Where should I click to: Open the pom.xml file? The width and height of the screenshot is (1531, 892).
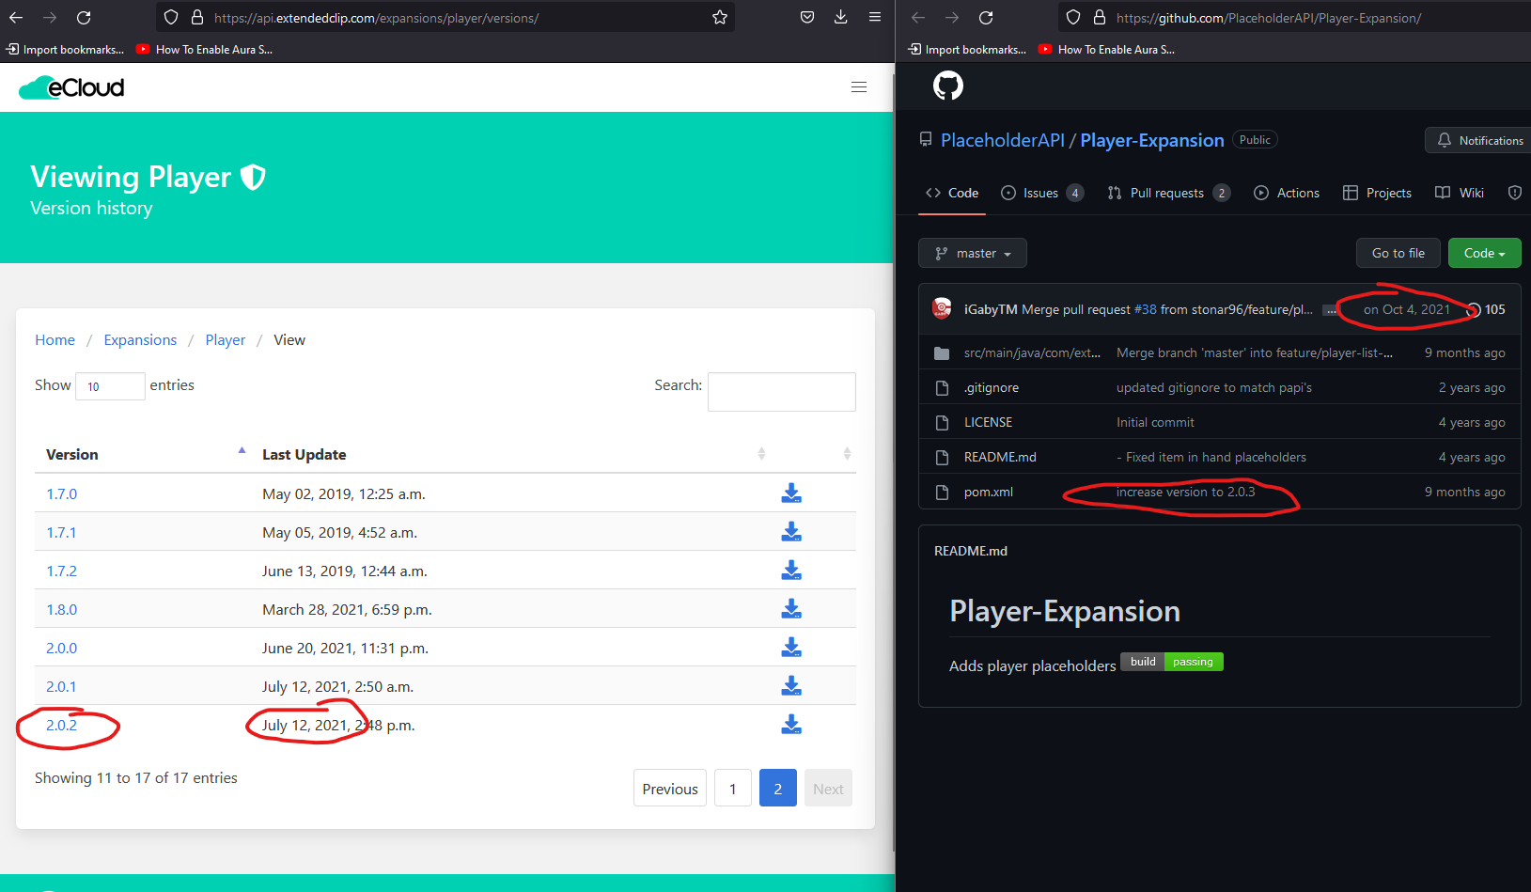point(989,492)
